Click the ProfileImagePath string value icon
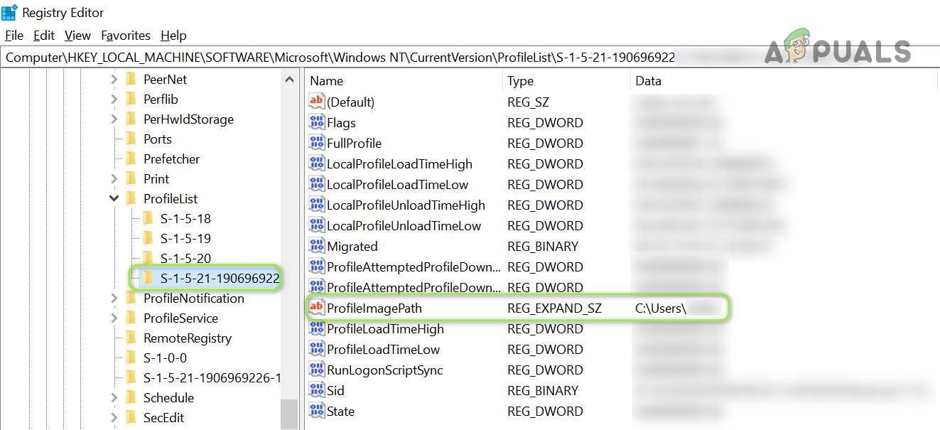This screenshot has width=940, height=430. tap(316, 308)
